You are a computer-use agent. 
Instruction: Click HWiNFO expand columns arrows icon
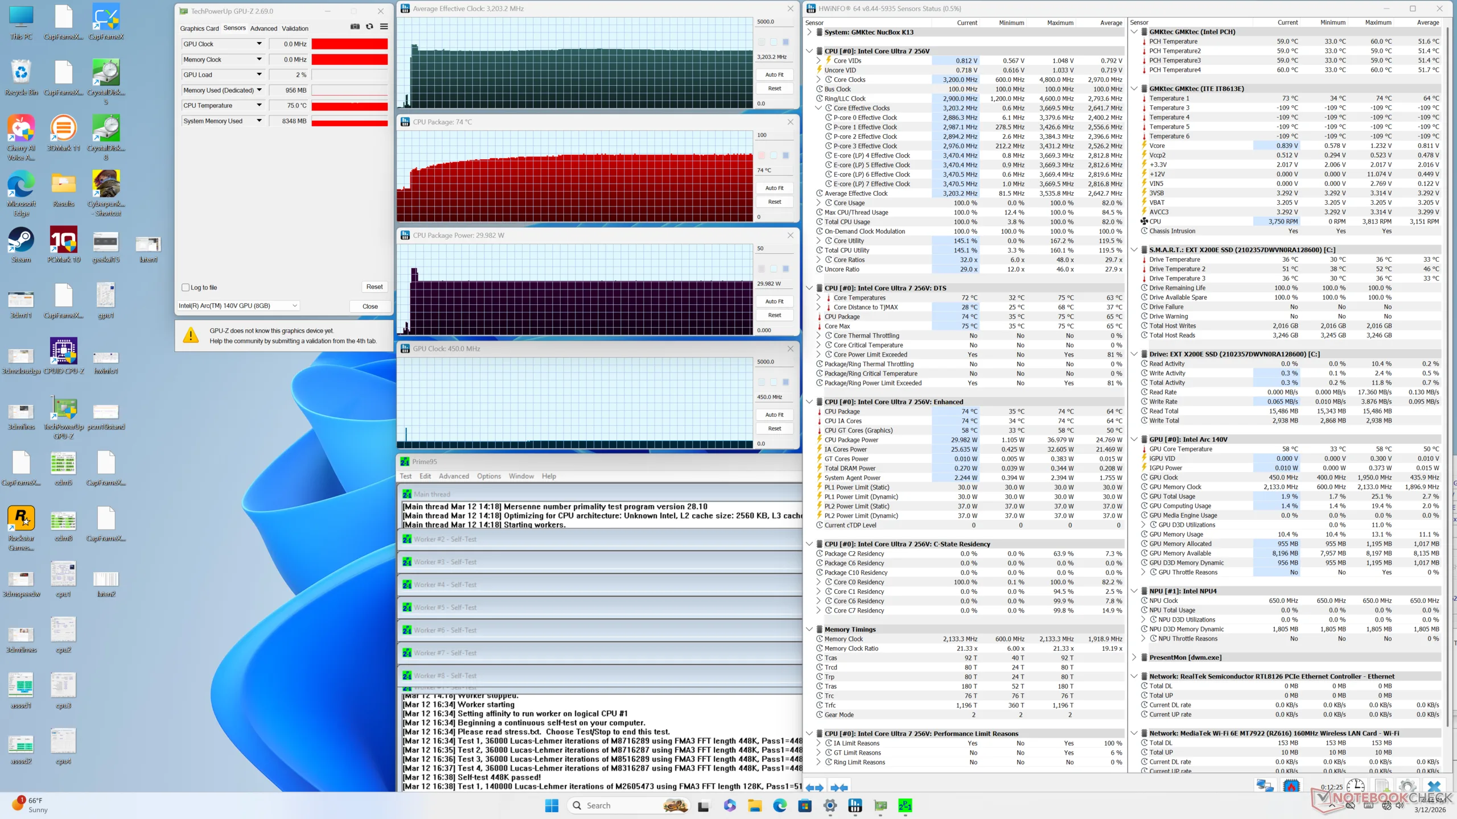point(814,788)
